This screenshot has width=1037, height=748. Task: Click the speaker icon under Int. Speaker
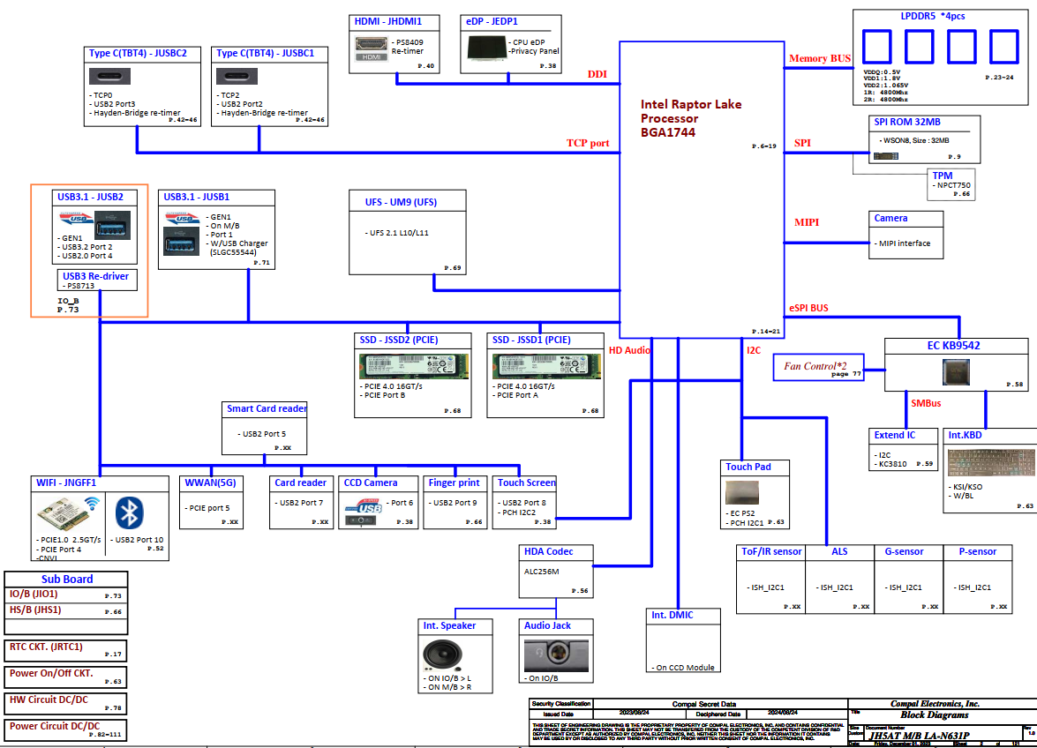coord(439,654)
